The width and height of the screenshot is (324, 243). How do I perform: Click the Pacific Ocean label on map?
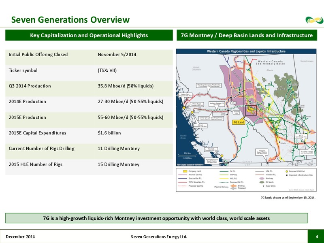click(183, 137)
